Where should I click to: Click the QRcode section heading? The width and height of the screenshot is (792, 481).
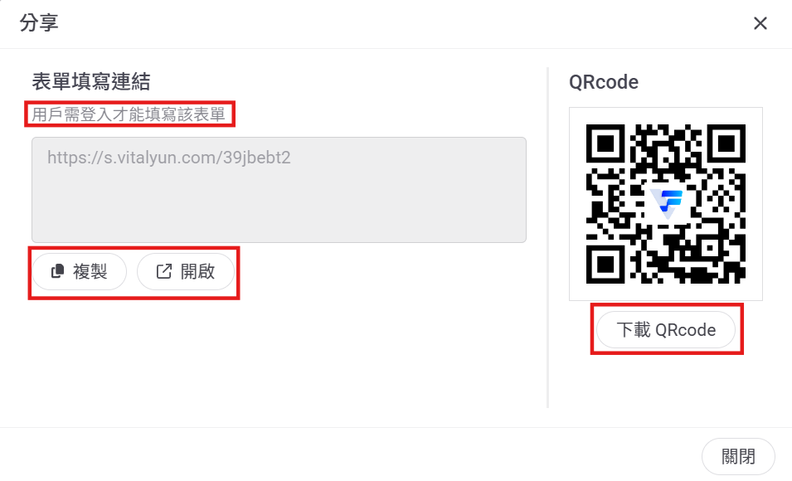coord(604,82)
